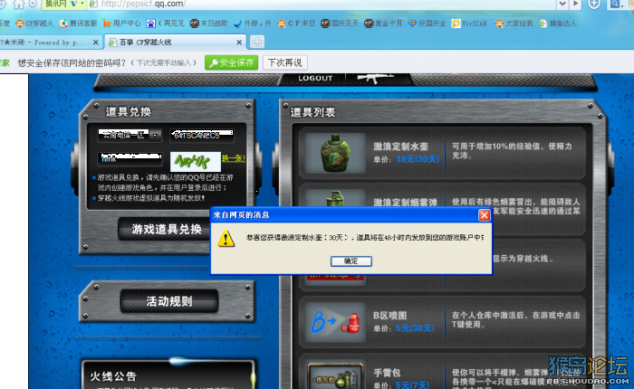634x389 pixels.
Task: Open the 活动规则 button
Action: click(169, 301)
